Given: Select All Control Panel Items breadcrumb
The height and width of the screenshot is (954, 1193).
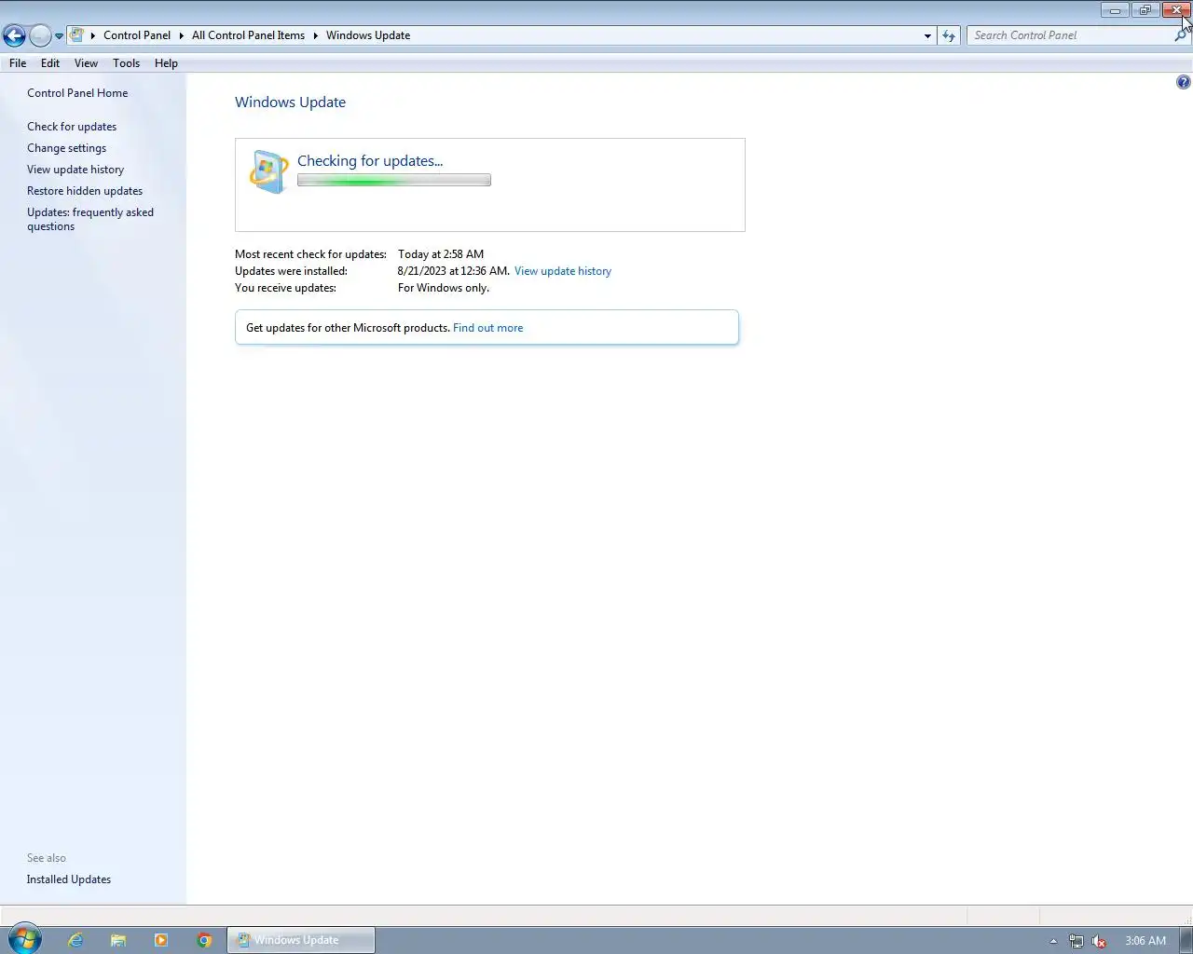Looking at the screenshot, I should point(248,35).
